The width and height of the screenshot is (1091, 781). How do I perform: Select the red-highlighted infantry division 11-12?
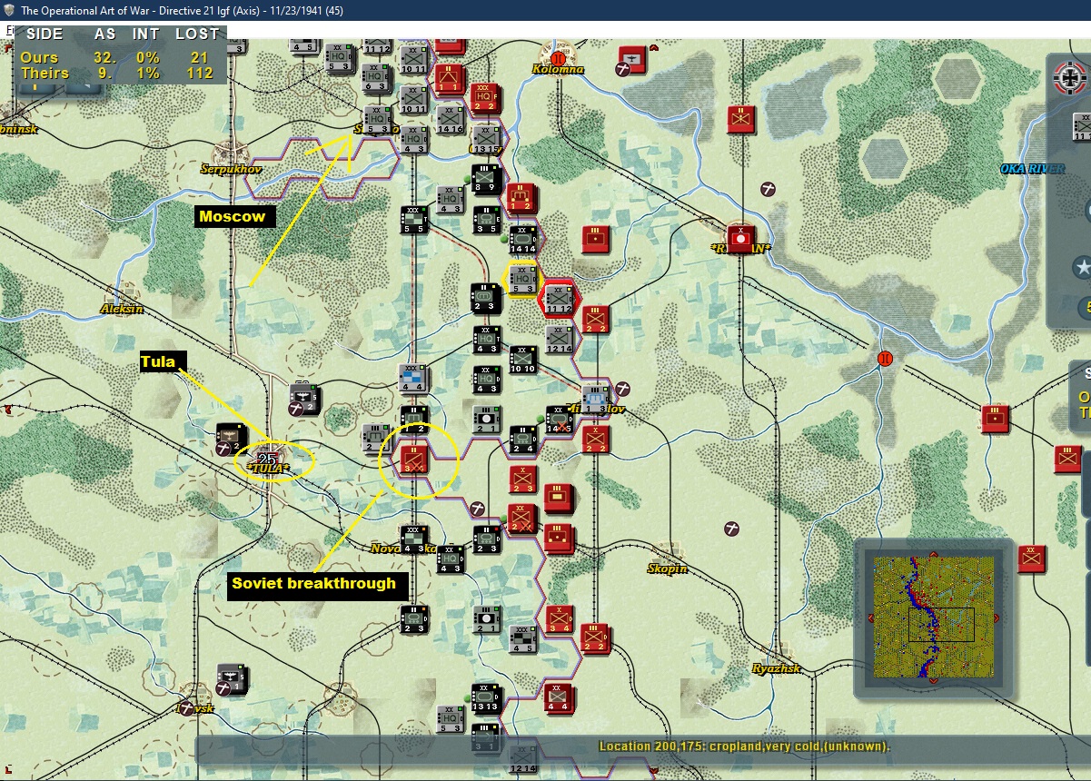click(x=558, y=299)
